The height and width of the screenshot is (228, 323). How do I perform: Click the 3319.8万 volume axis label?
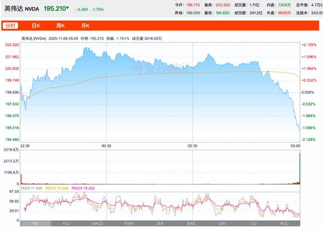(x=11, y=150)
